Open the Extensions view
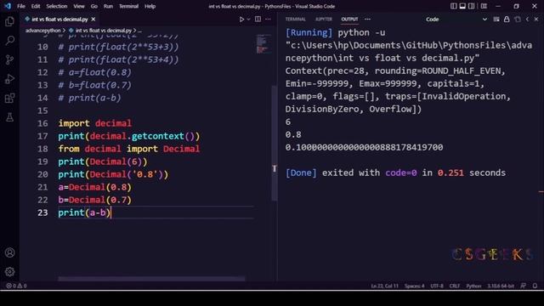Screen dimensions: 544x306 [x=9, y=99]
